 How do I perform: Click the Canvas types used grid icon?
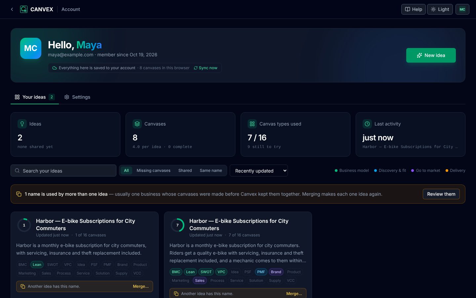coord(252,124)
